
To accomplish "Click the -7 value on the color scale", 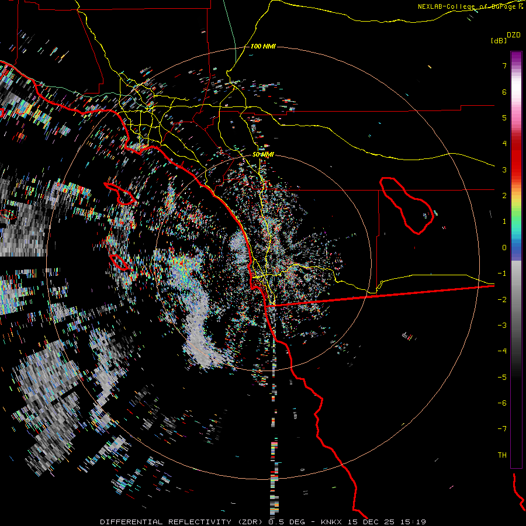I will [502, 429].
